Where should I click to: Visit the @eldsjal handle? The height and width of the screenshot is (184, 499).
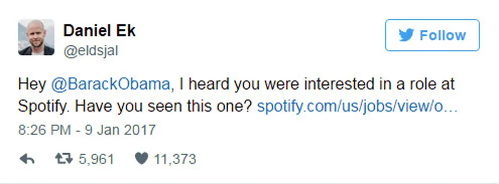91,50
